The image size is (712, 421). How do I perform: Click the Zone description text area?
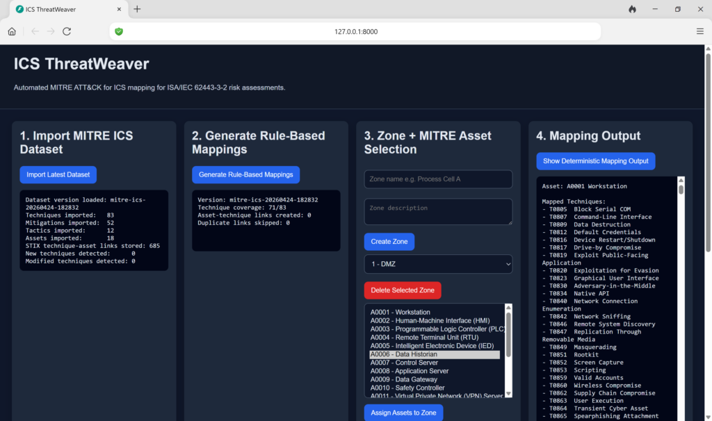pyautogui.click(x=438, y=212)
